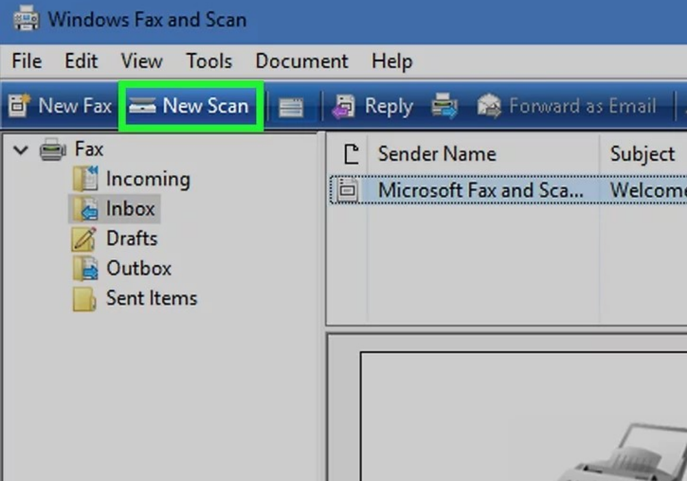Image resolution: width=687 pixels, height=481 pixels.
Task: Open the Tools menu
Action: 209,61
